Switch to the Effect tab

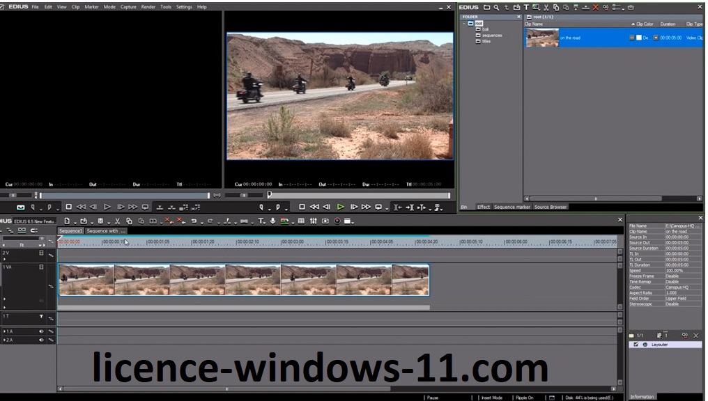click(x=483, y=207)
